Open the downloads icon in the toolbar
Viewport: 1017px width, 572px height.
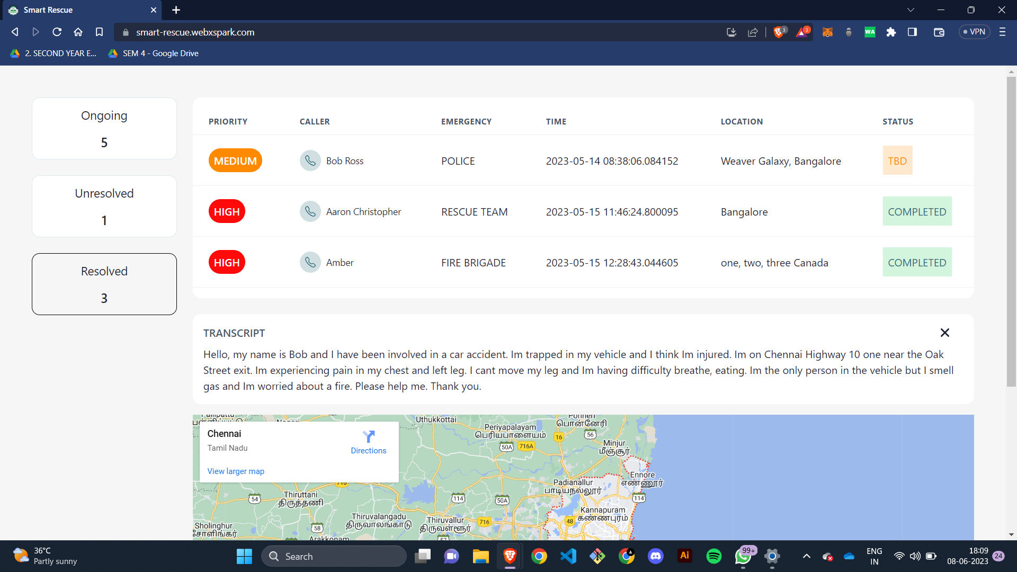[x=731, y=32]
